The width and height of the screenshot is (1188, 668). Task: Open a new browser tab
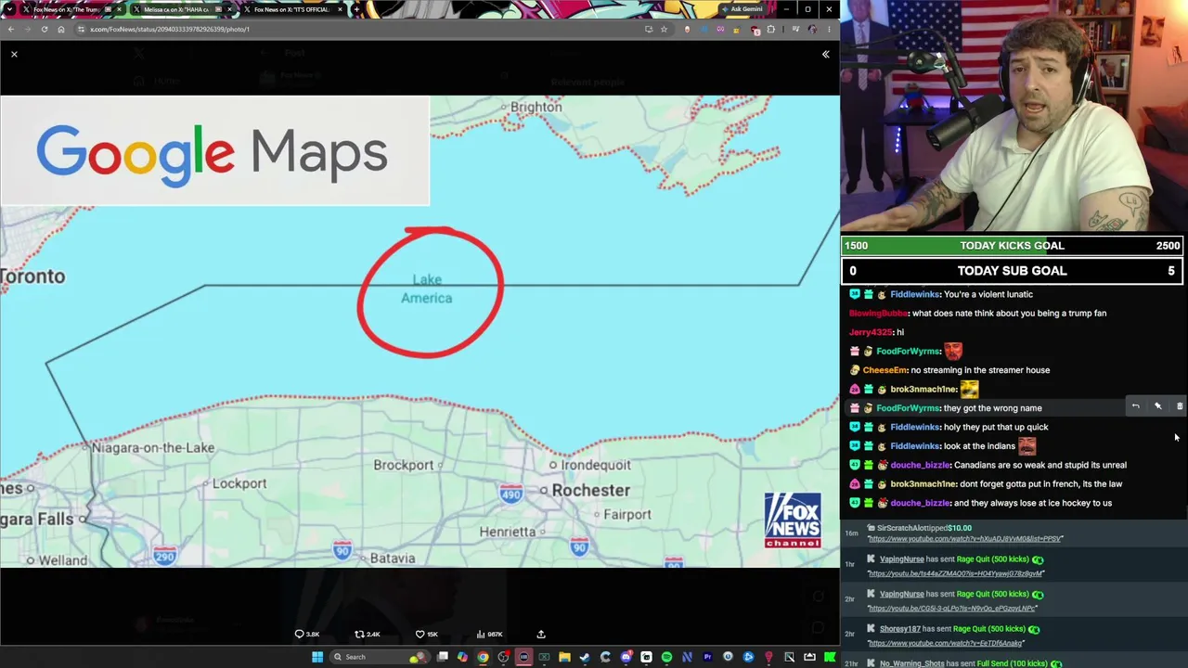(x=356, y=9)
